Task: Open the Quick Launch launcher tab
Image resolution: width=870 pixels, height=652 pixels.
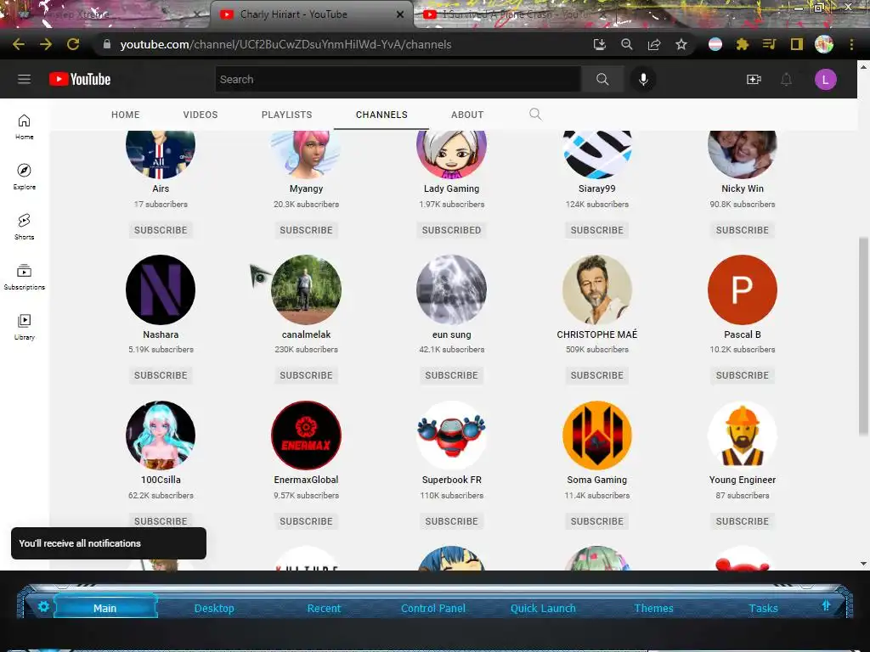Action: tap(543, 608)
